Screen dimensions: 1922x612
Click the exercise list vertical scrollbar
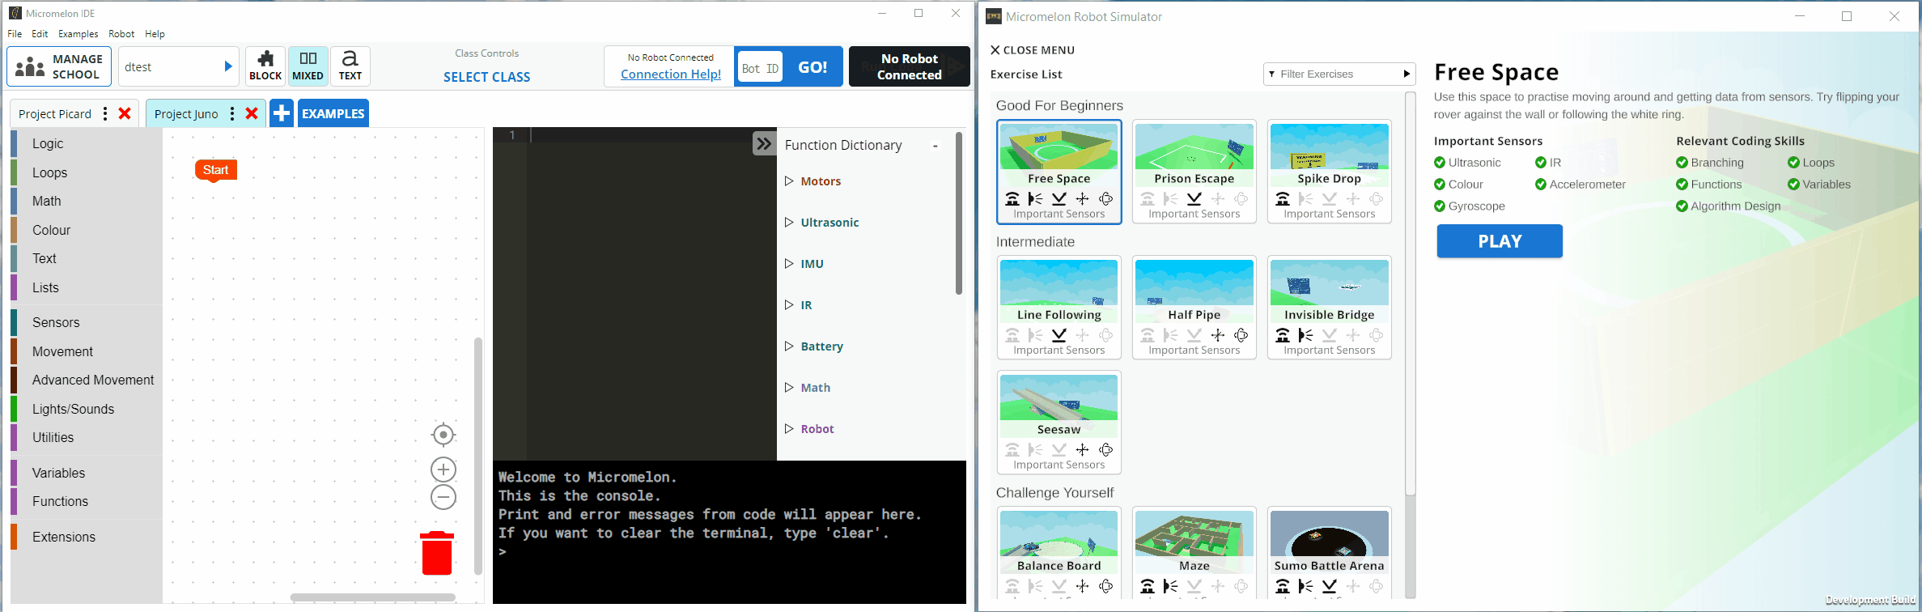(1411, 291)
